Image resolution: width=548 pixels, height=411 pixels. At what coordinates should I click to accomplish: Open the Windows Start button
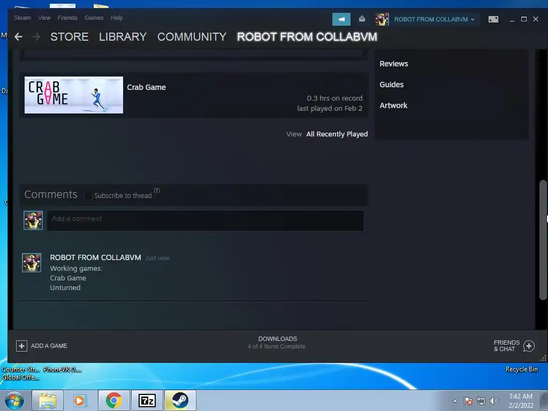pos(14,400)
